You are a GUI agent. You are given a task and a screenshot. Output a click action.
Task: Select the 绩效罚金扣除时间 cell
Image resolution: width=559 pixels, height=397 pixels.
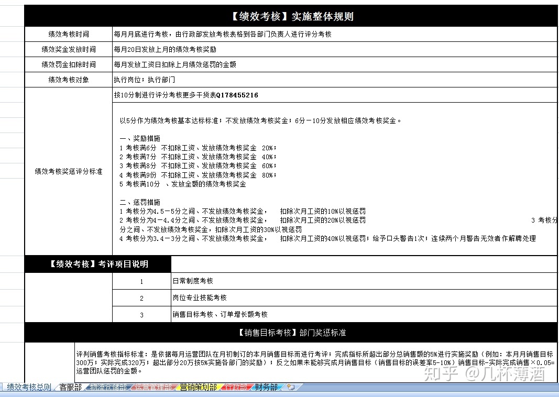[68, 64]
